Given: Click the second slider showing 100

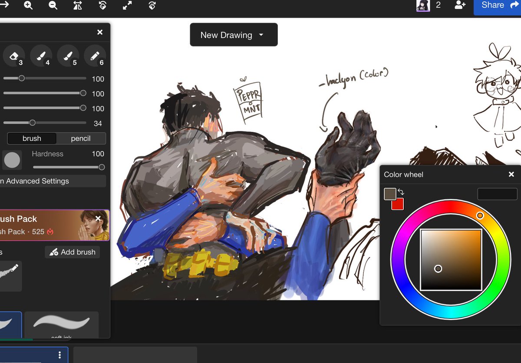Looking at the screenshot, I should [45, 93].
